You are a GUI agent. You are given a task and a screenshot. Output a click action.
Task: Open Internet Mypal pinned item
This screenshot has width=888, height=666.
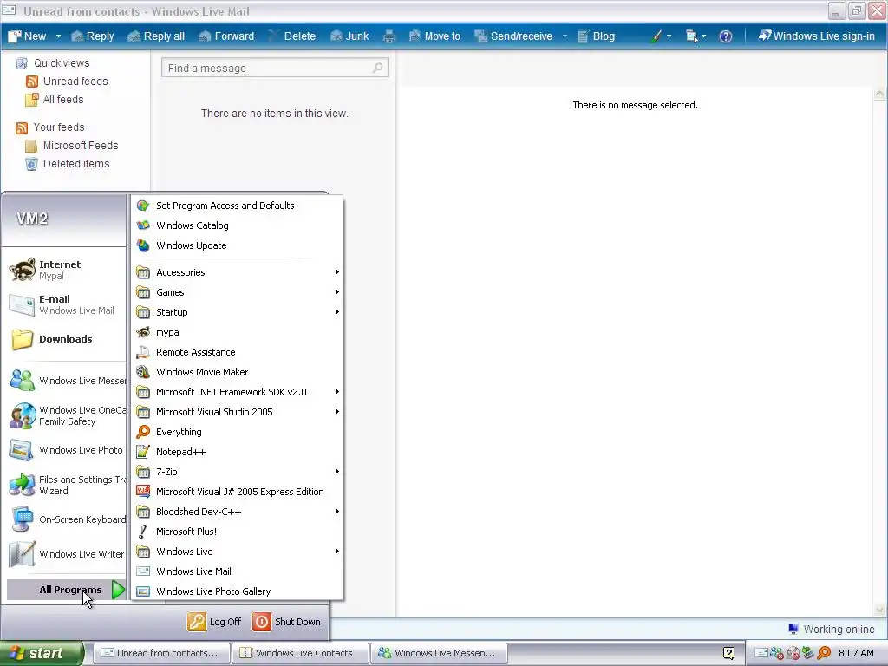pyautogui.click(x=66, y=270)
